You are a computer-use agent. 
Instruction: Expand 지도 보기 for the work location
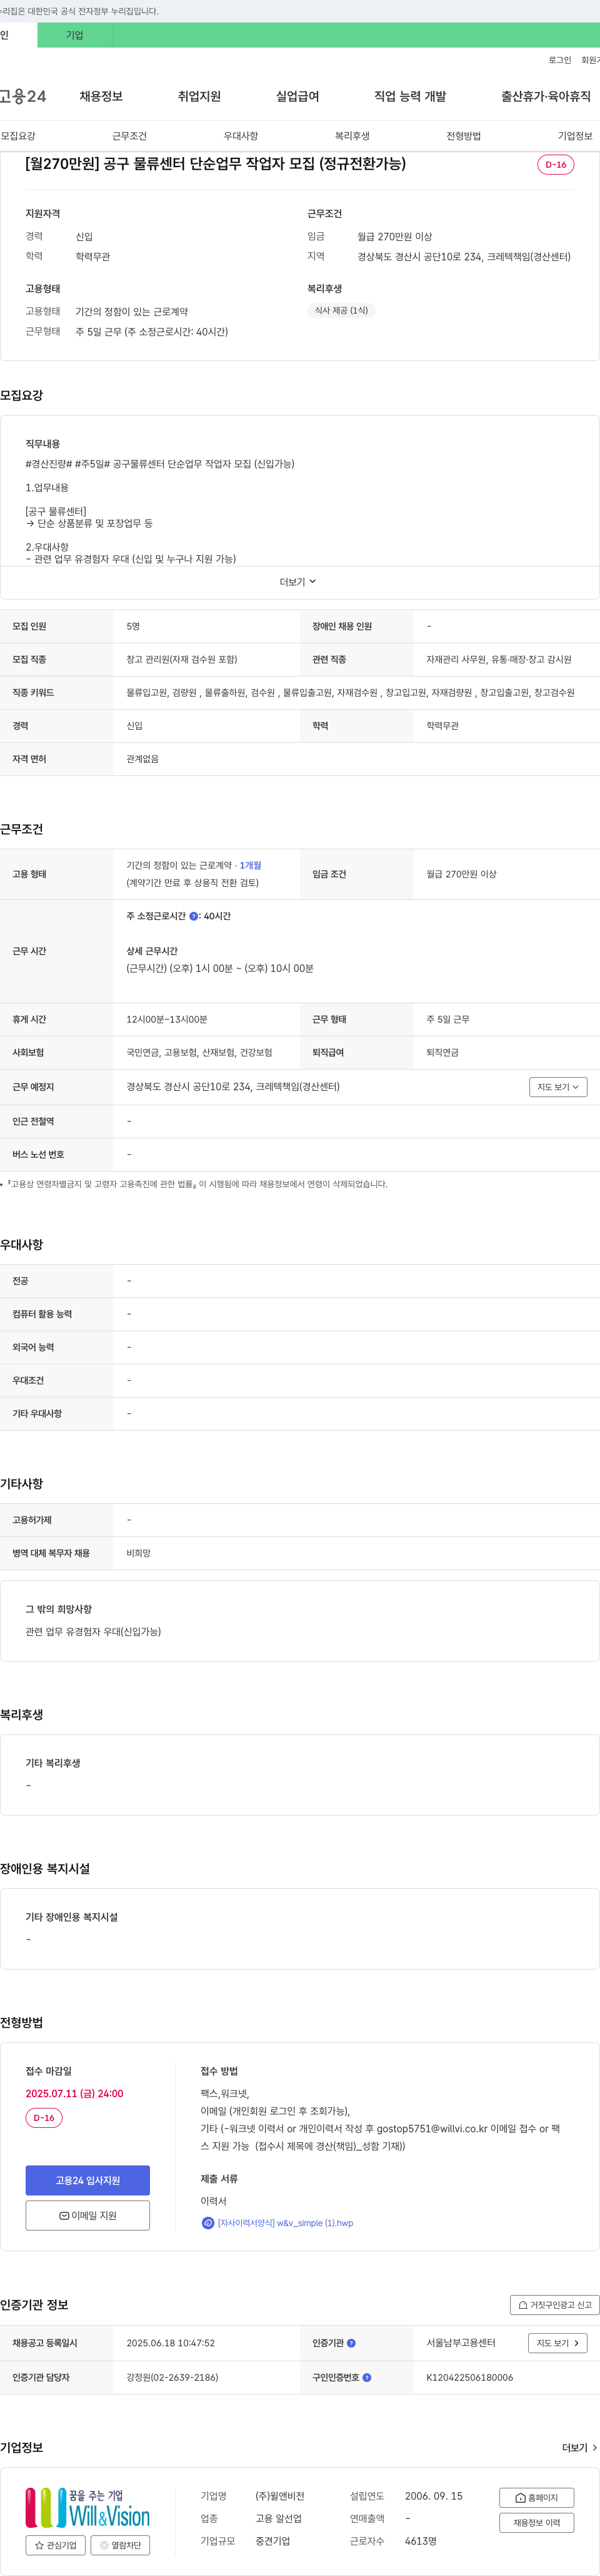click(x=558, y=1087)
